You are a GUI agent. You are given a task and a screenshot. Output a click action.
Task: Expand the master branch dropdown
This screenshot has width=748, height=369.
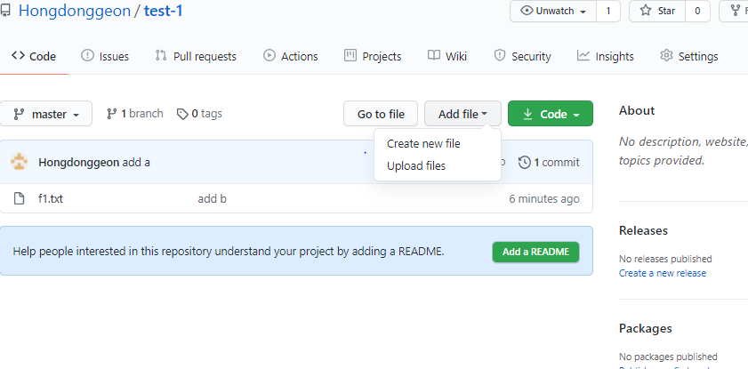pyautogui.click(x=45, y=114)
